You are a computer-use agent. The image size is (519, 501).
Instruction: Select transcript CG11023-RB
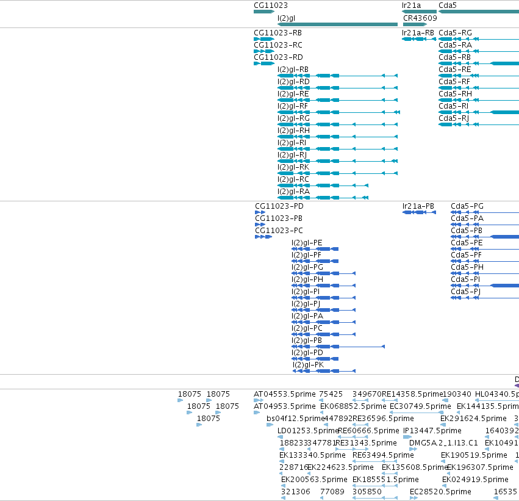click(x=264, y=39)
